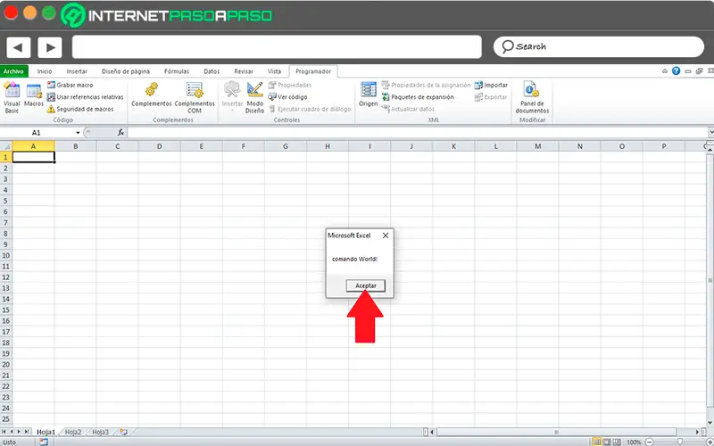This screenshot has width=714, height=446.
Task: Expand the Name Box dropdown
Action: (78, 132)
